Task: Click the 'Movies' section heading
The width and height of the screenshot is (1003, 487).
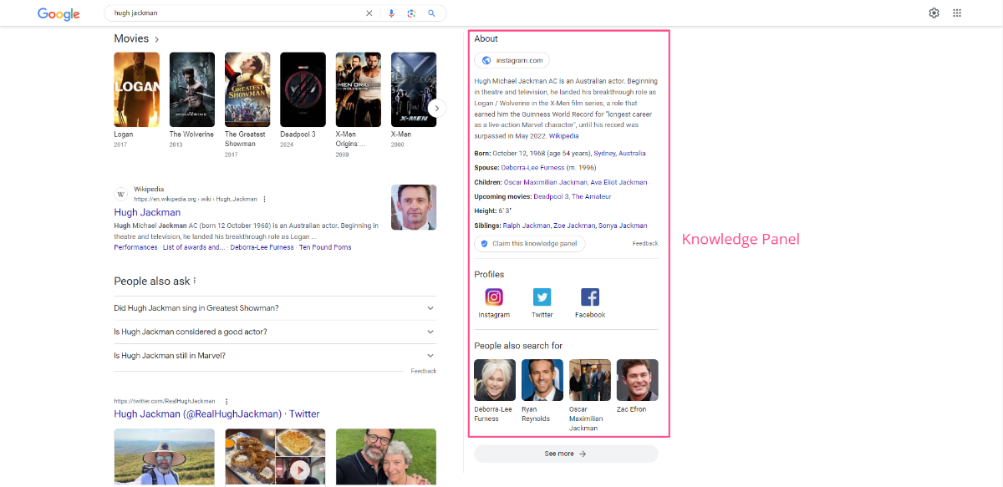Action: (131, 39)
